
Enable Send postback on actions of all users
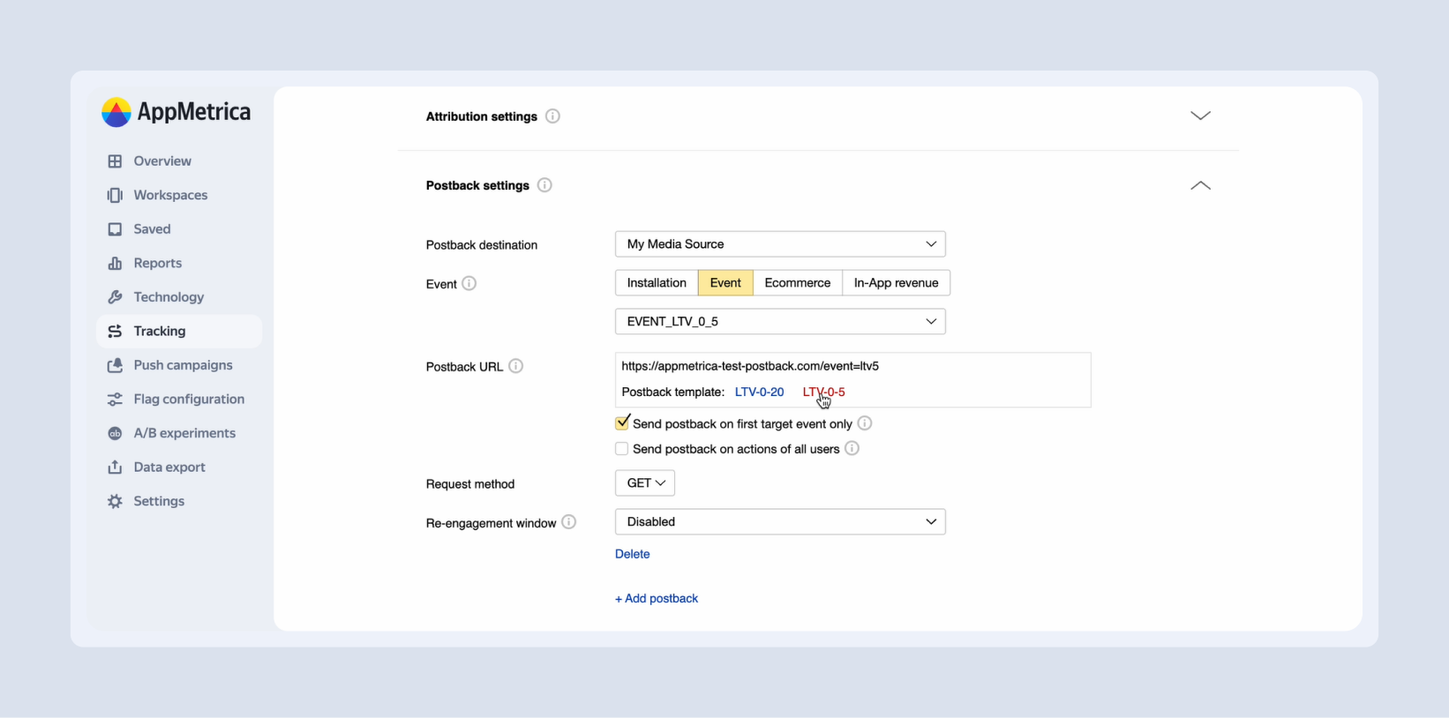(622, 449)
